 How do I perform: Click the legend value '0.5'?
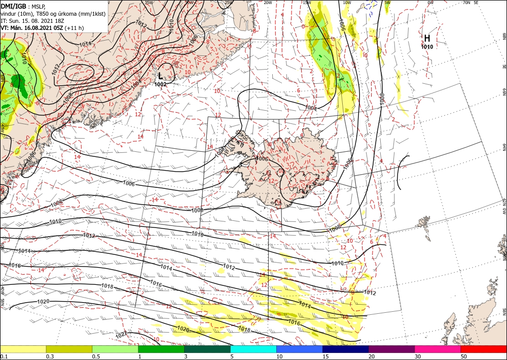[96, 356]
